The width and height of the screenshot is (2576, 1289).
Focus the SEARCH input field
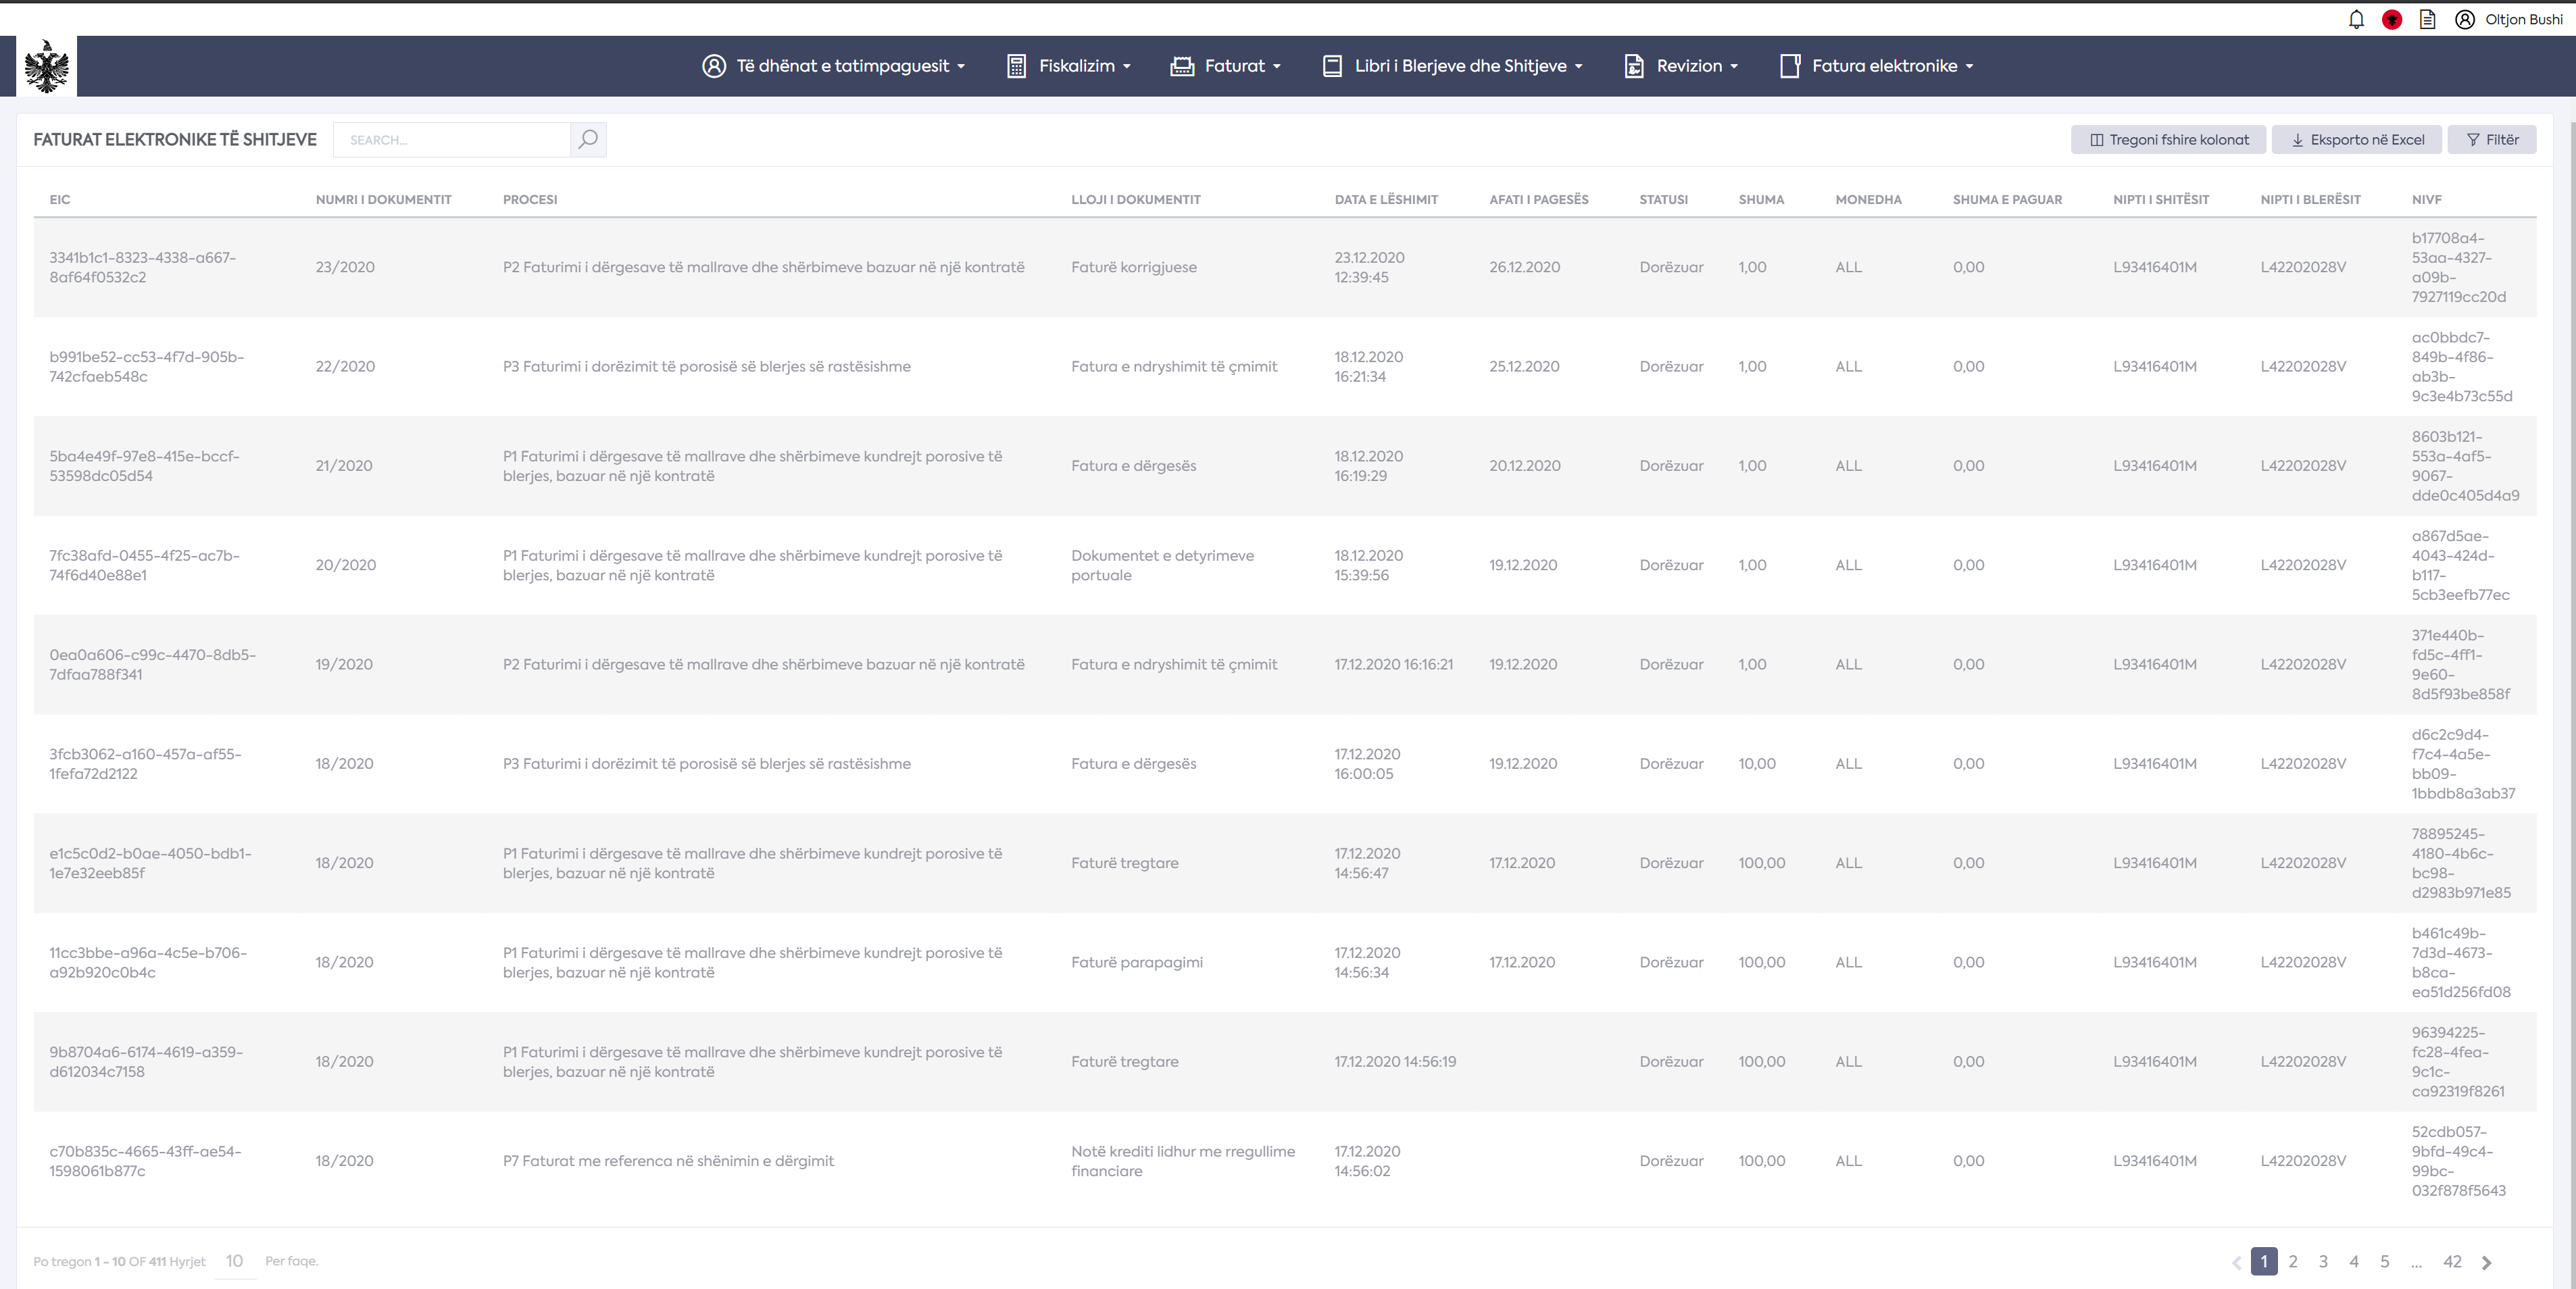[x=452, y=140]
